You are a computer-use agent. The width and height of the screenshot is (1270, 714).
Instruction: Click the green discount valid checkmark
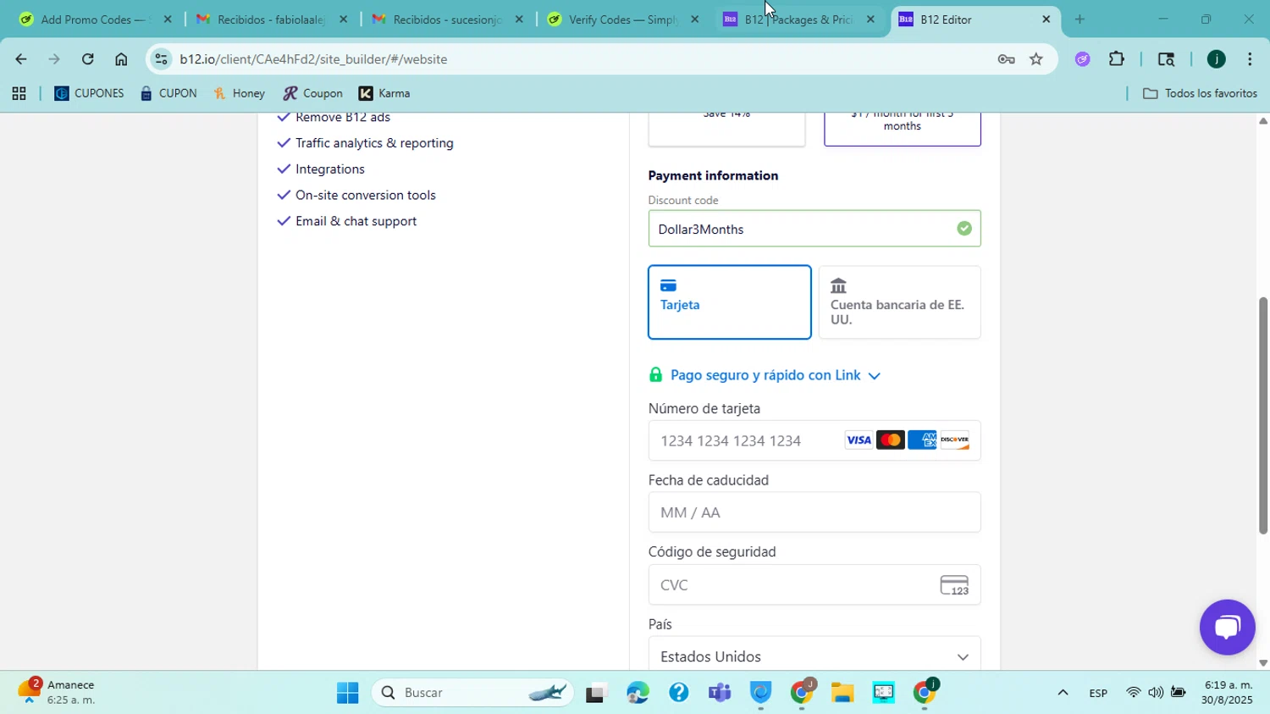tap(964, 229)
